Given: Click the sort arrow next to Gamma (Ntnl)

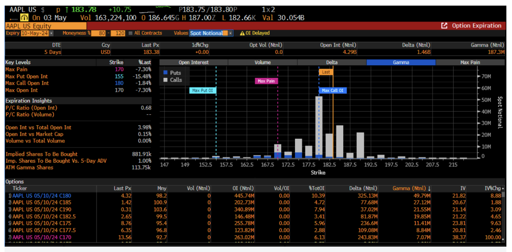Looking at the screenshot, I should [429, 188].
